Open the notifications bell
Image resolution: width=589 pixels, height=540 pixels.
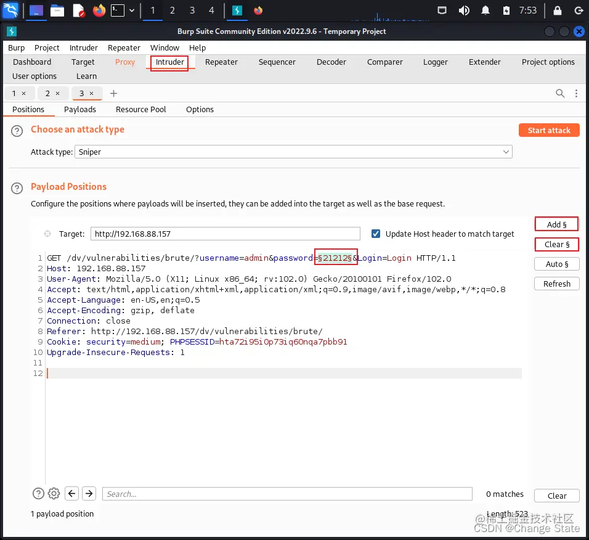485,10
